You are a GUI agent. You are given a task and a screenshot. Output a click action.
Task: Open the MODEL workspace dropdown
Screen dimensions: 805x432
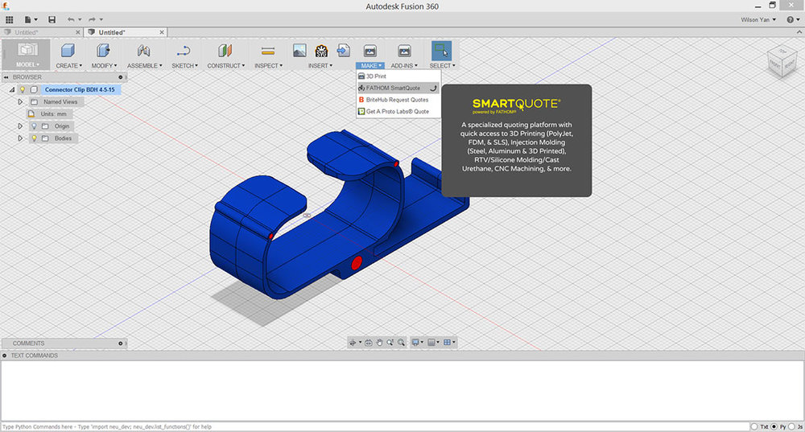coord(27,65)
